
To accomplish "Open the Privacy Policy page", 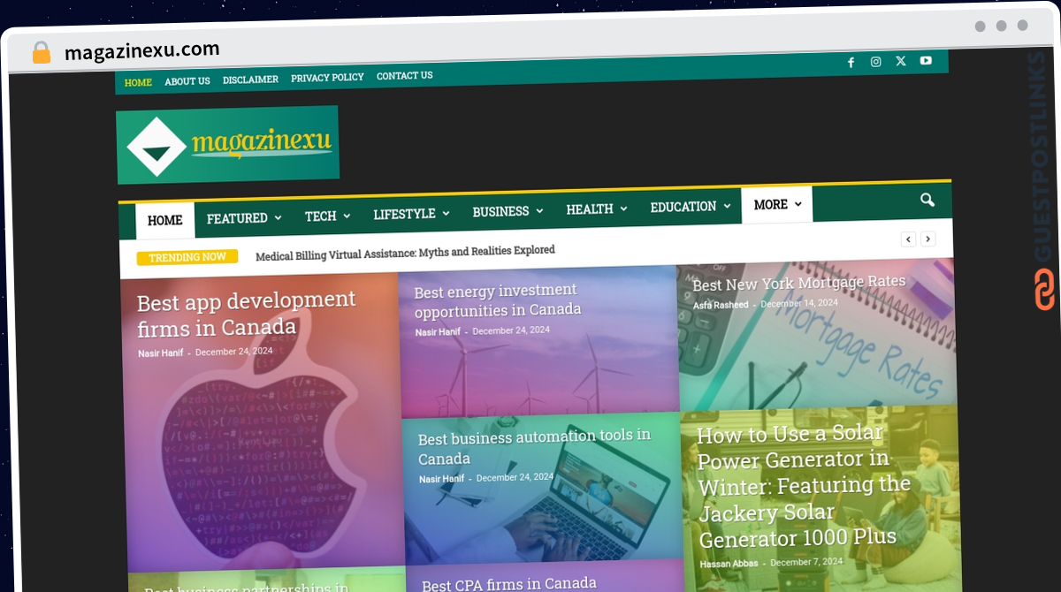I will click(327, 78).
